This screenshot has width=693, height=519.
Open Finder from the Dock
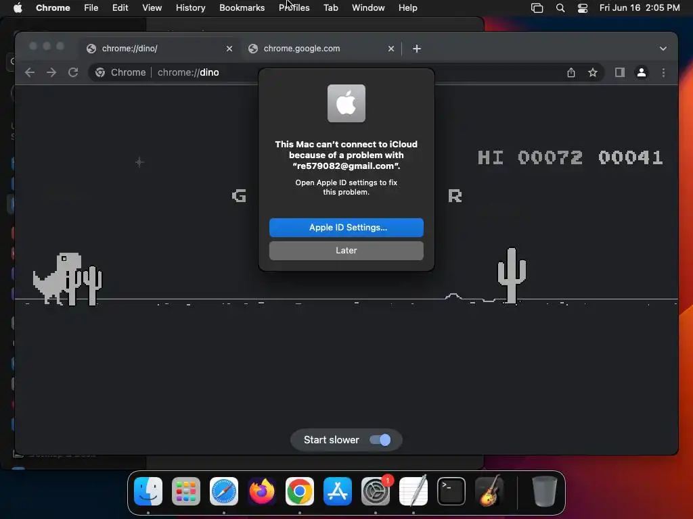(x=148, y=491)
